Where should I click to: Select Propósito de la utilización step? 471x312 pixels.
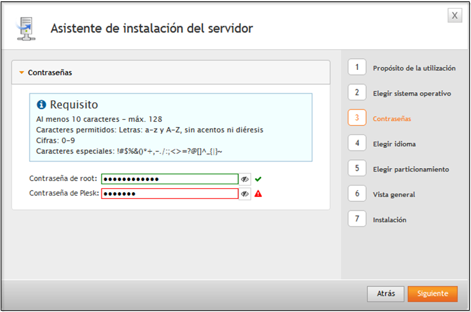coord(414,68)
